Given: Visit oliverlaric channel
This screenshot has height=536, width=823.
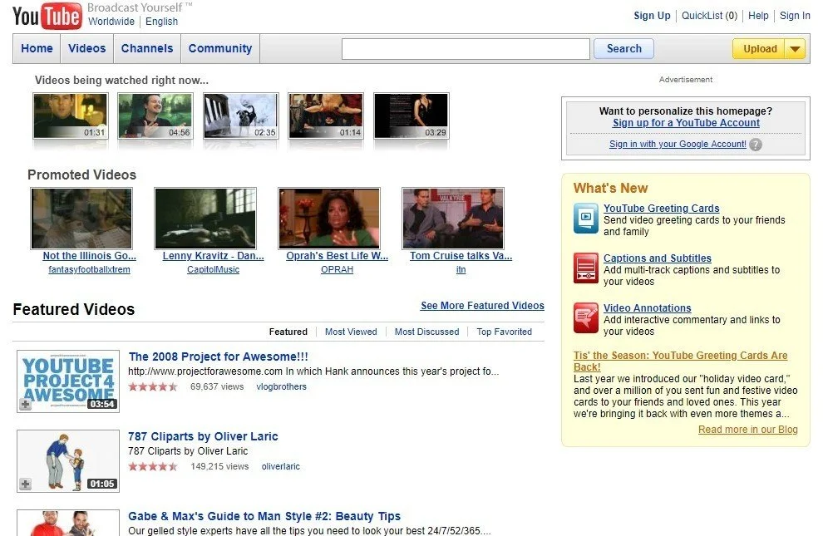Looking at the screenshot, I should tap(281, 467).
